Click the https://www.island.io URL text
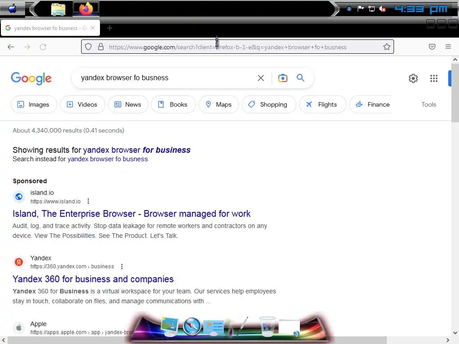The width and height of the screenshot is (459, 344). 55,202
